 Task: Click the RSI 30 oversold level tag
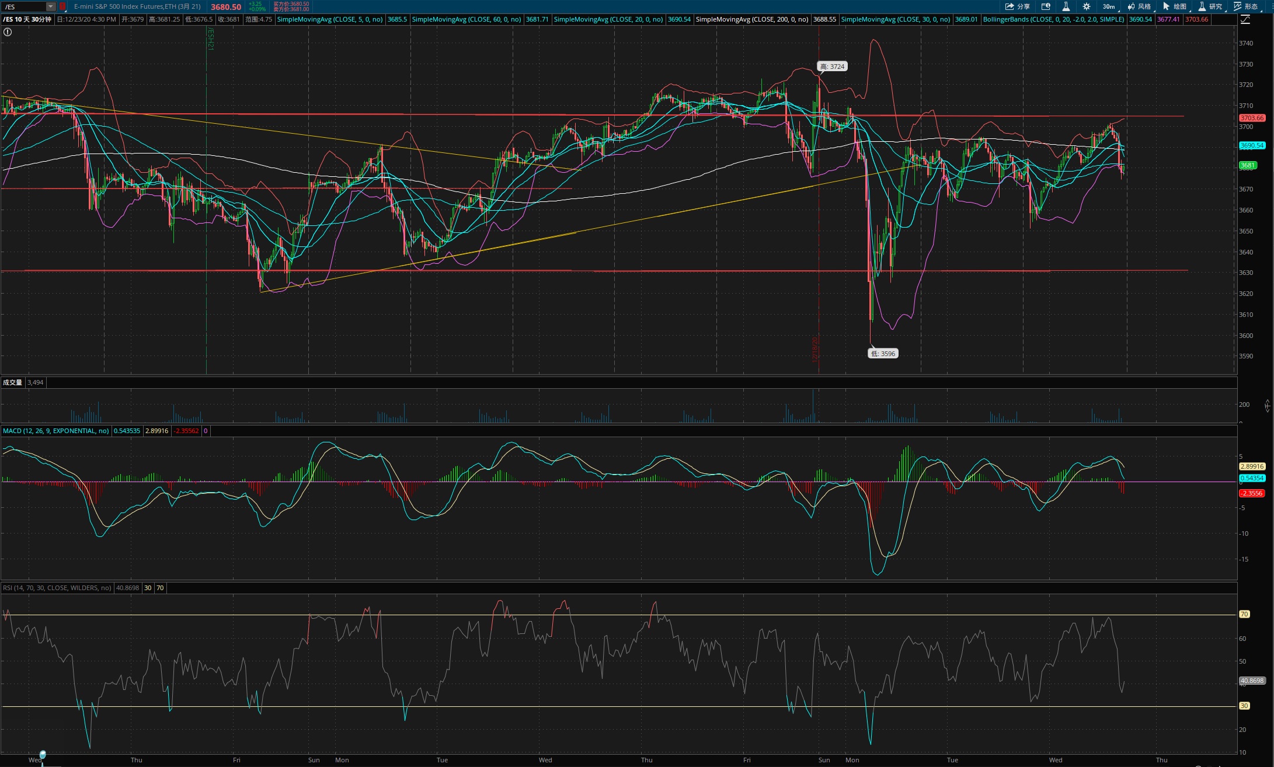(x=1244, y=706)
